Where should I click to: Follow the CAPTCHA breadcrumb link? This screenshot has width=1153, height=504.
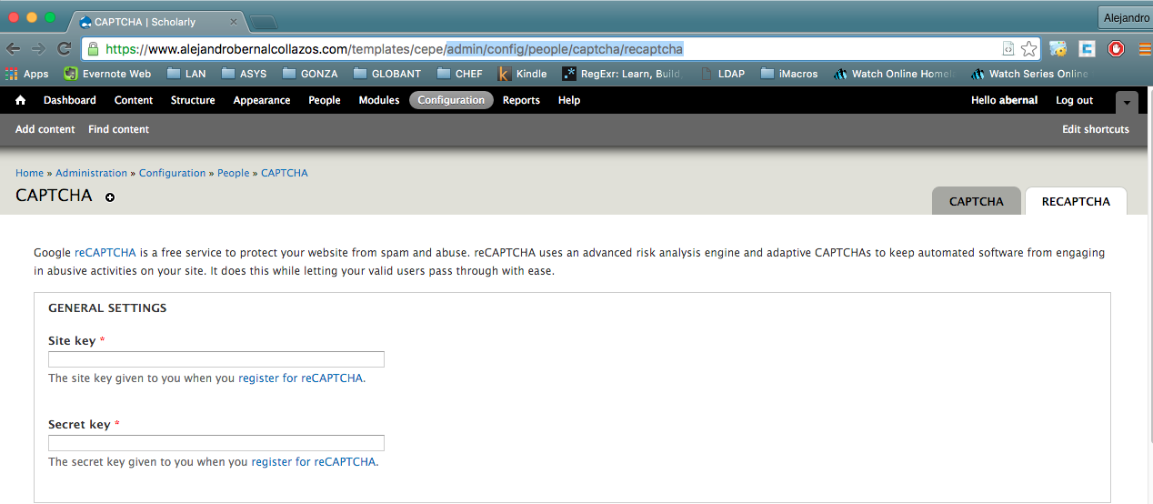(285, 173)
